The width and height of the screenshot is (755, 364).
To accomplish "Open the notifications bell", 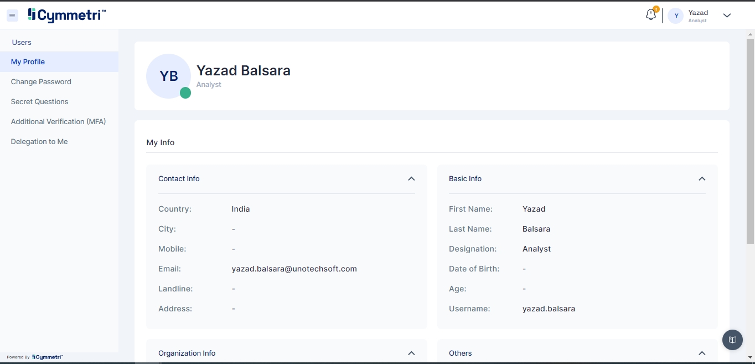I will [x=651, y=15].
